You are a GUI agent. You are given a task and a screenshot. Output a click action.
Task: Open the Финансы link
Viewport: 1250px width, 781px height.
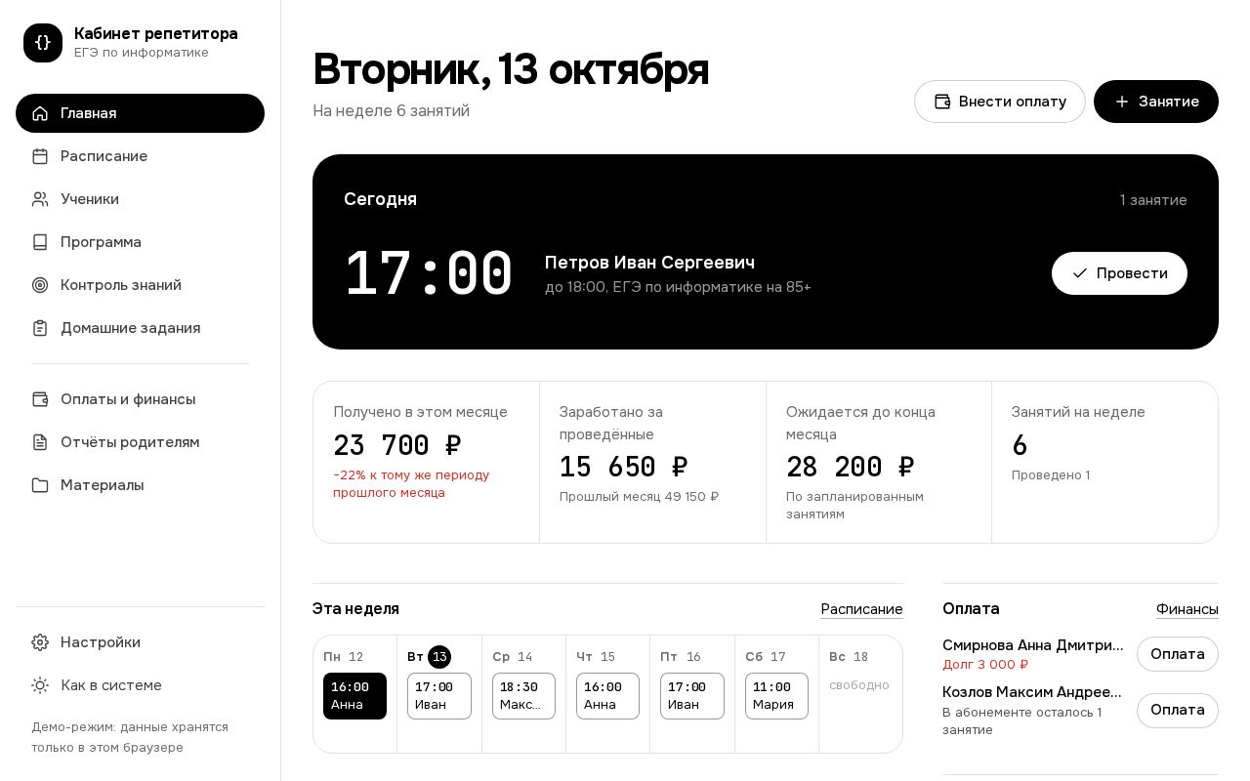pyautogui.click(x=1187, y=609)
